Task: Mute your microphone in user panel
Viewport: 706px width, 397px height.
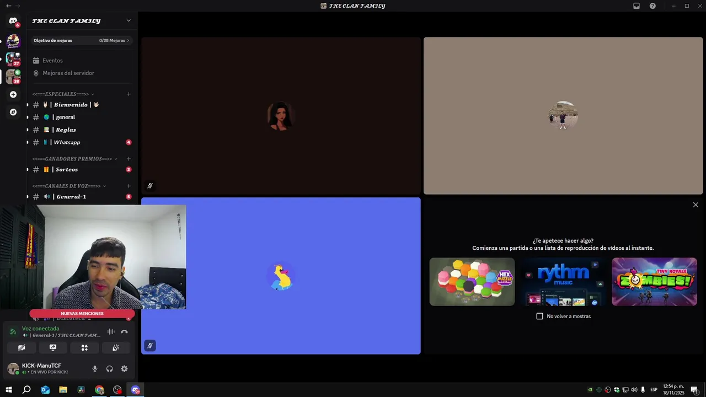Action: 95,369
